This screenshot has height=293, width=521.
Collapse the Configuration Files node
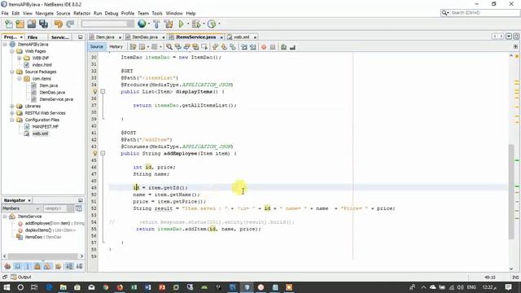[x=12, y=120]
